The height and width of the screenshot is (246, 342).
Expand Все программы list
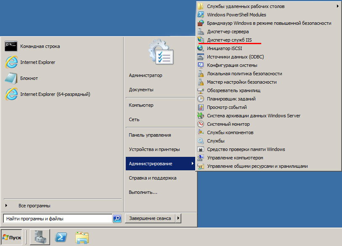tap(34, 206)
